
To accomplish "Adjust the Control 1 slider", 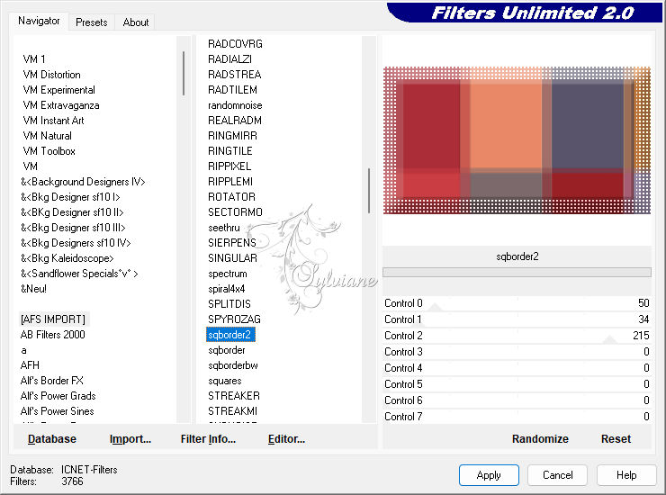I will (517, 319).
